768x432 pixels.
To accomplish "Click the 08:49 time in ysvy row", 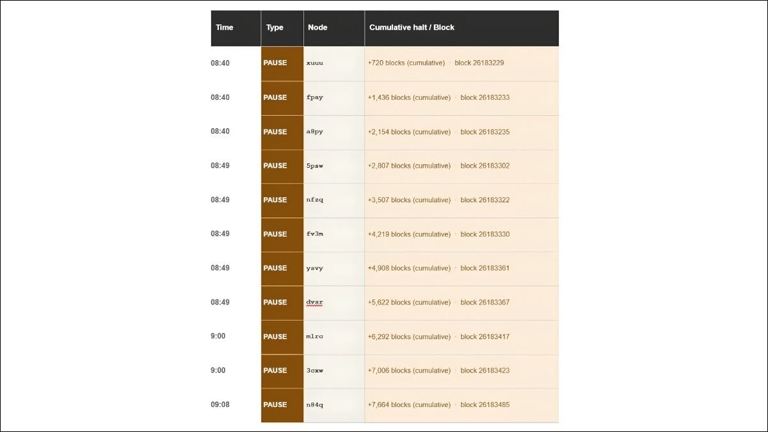I will click(x=220, y=268).
